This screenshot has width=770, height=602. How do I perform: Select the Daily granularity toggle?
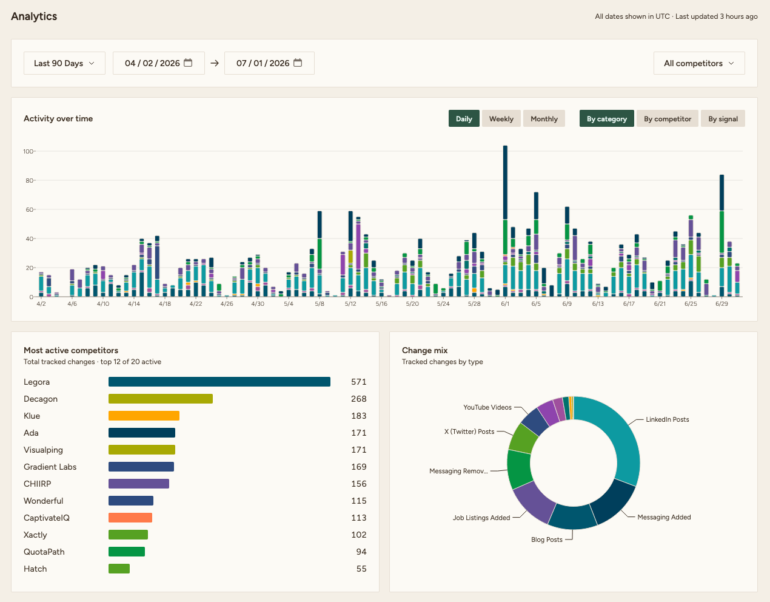(464, 118)
